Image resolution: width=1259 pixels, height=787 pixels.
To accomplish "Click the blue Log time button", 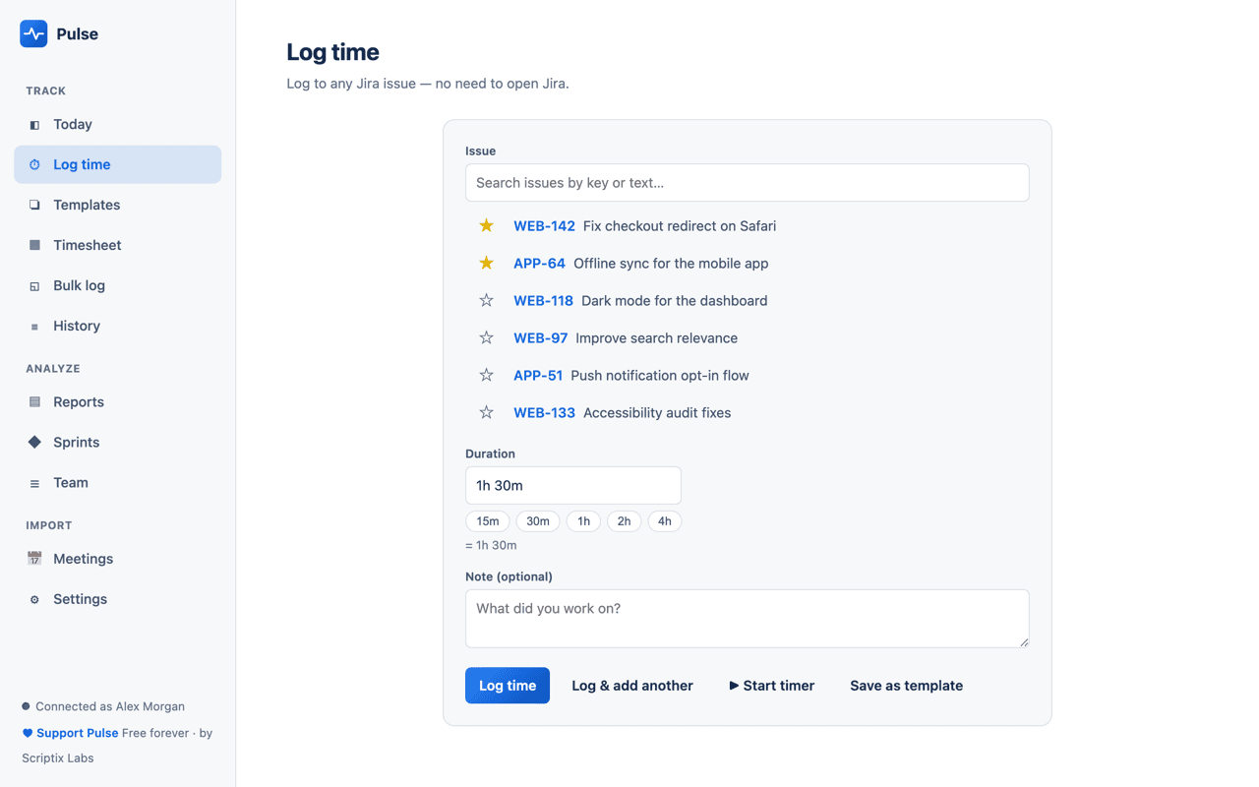I will point(508,686).
